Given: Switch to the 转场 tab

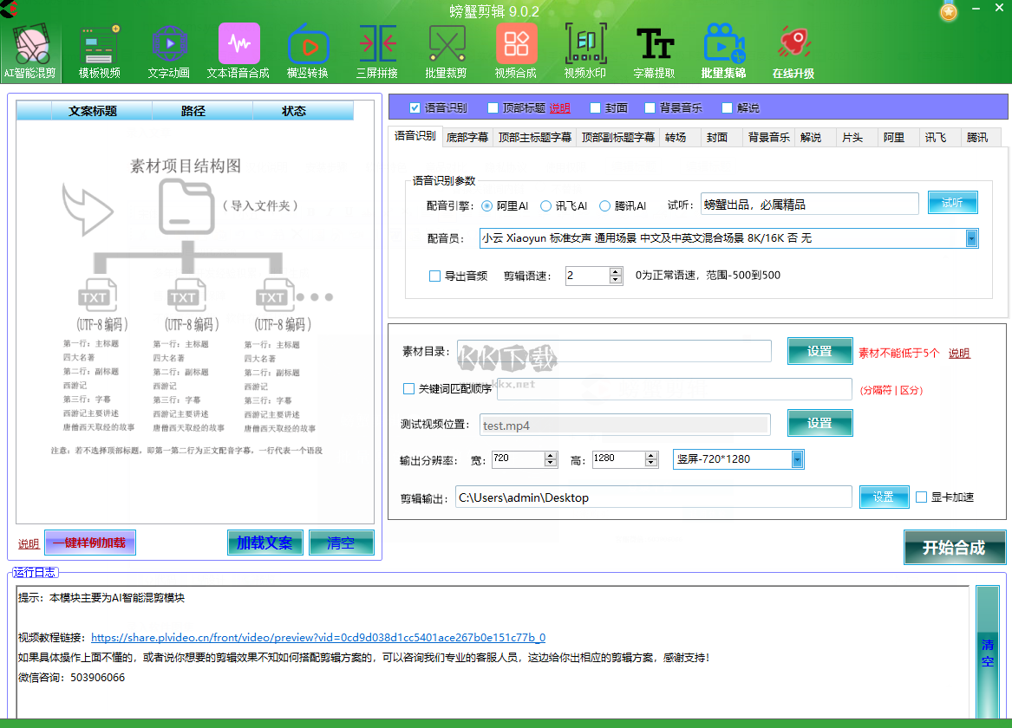Looking at the screenshot, I should click(x=676, y=136).
